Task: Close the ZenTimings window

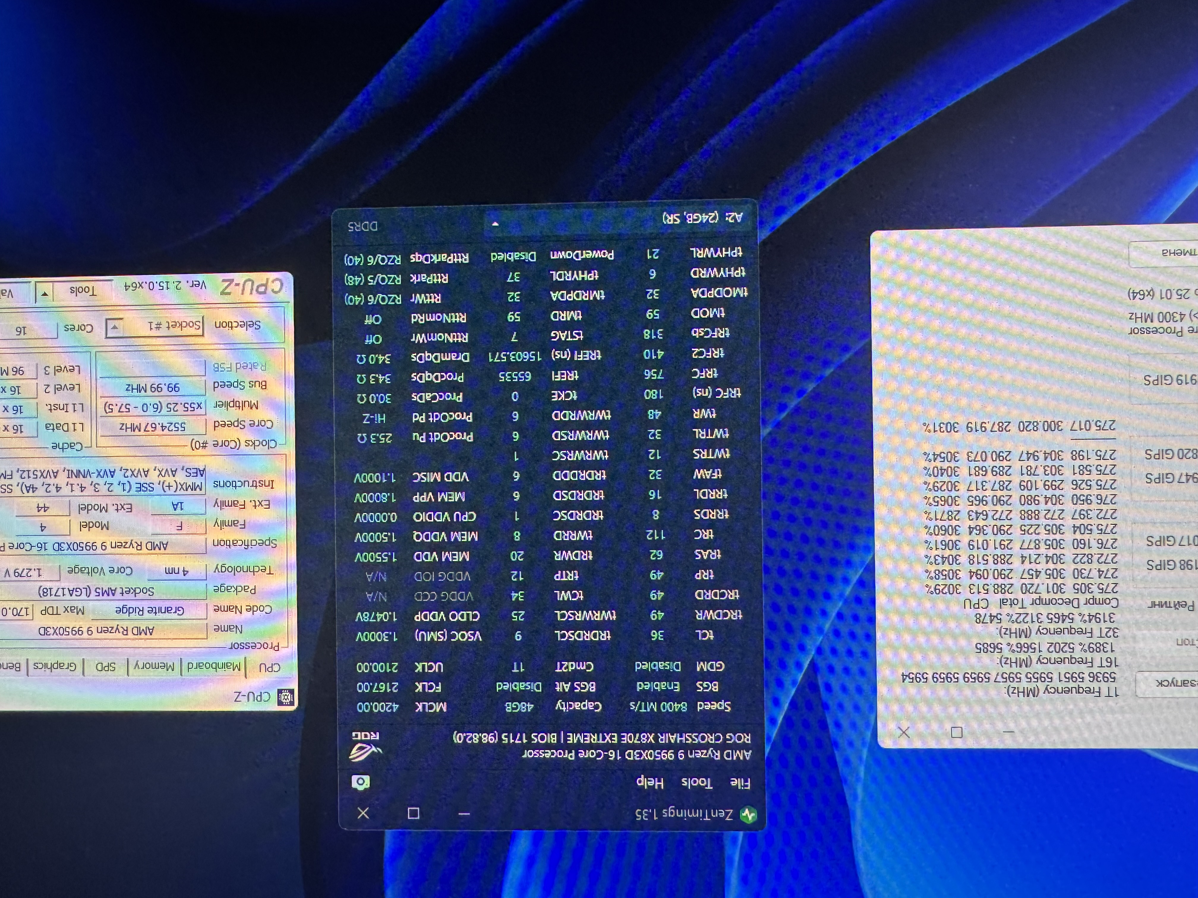Action: pos(363,813)
